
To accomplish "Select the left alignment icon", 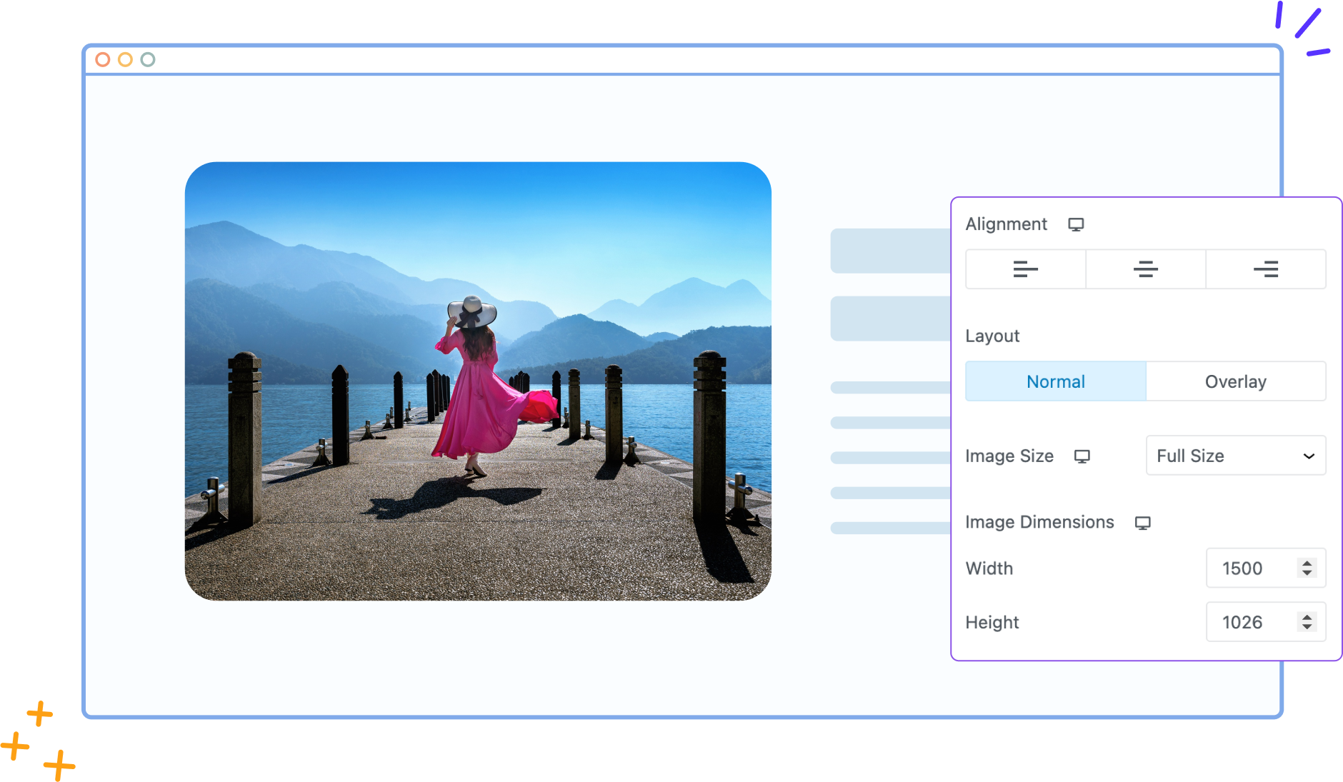I will pos(1025,269).
